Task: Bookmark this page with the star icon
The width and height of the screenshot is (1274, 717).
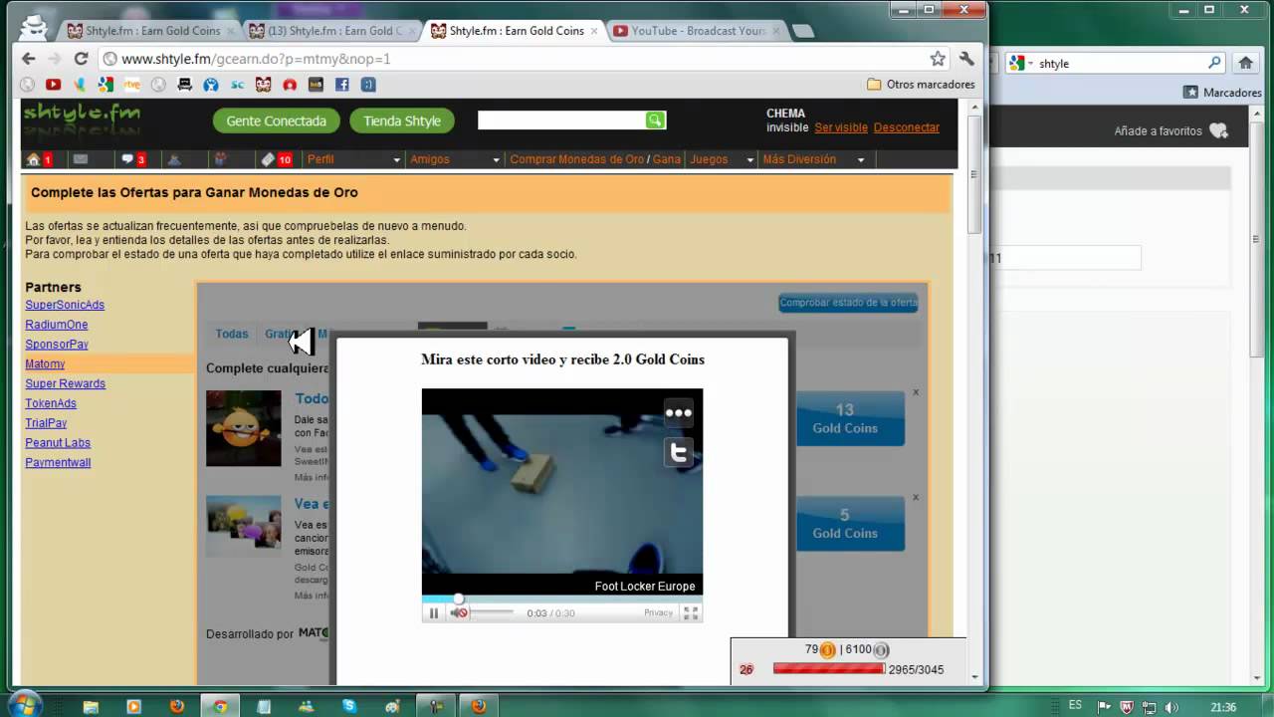Action: coord(938,59)
